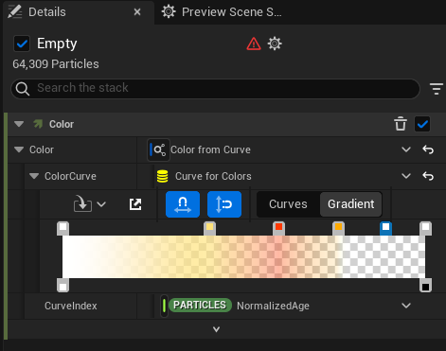446x351 pixels.
Task: Open the Curve for Colors dropdown arrow
Action: 406,176
